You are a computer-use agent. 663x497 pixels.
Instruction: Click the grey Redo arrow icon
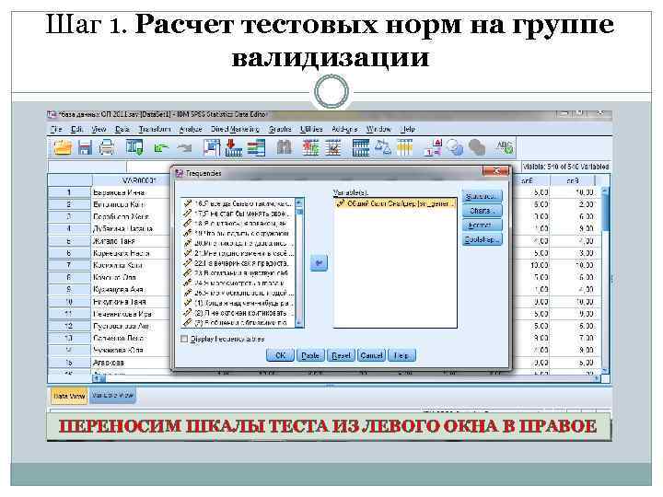(184, 148)
